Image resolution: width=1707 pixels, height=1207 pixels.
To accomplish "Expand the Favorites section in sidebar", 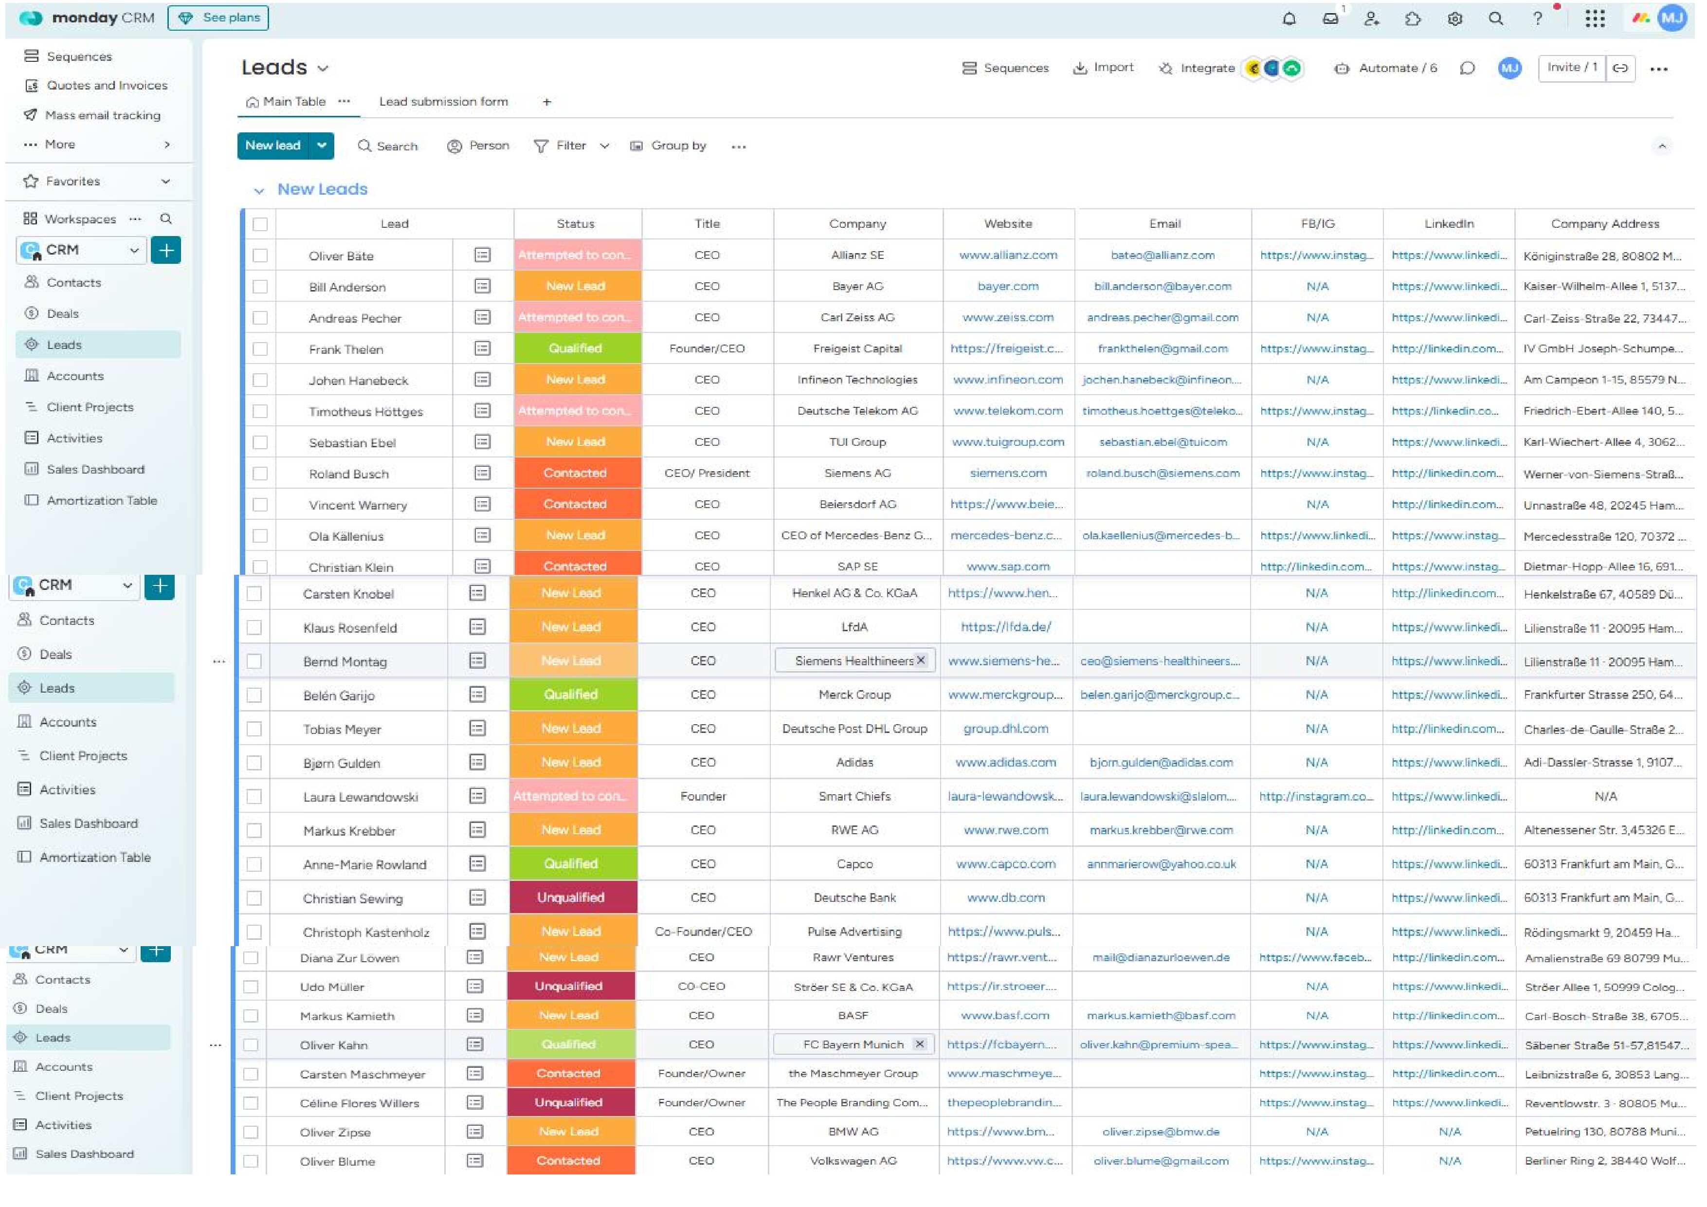I will (166, 182).
